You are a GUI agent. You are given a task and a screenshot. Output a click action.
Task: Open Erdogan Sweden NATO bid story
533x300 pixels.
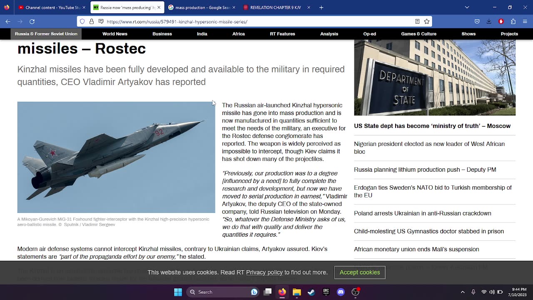click(x=433, y=191)
